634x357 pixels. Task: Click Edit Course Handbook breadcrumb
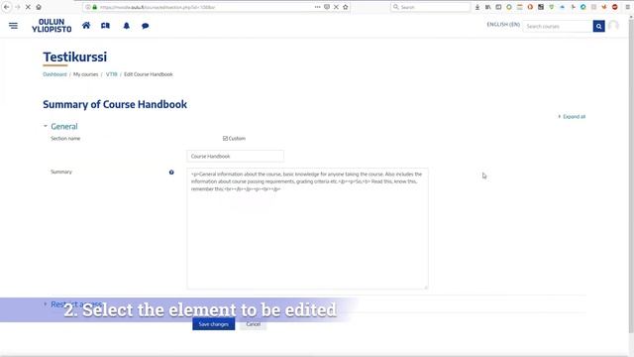point(149,74)
